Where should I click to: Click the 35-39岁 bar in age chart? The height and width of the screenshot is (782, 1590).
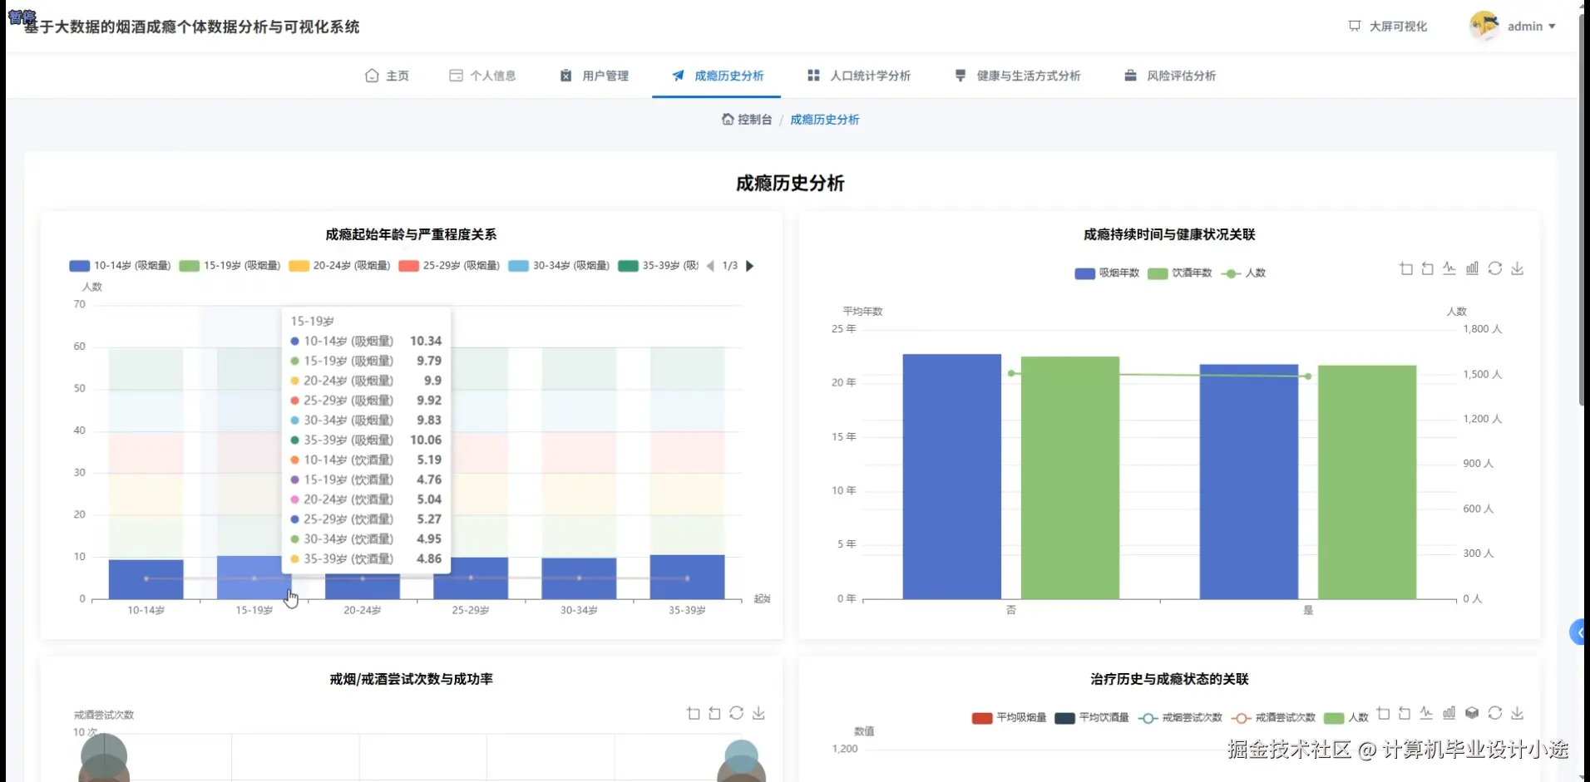687,577
